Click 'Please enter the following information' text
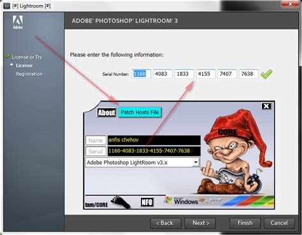 coord(117,55)
